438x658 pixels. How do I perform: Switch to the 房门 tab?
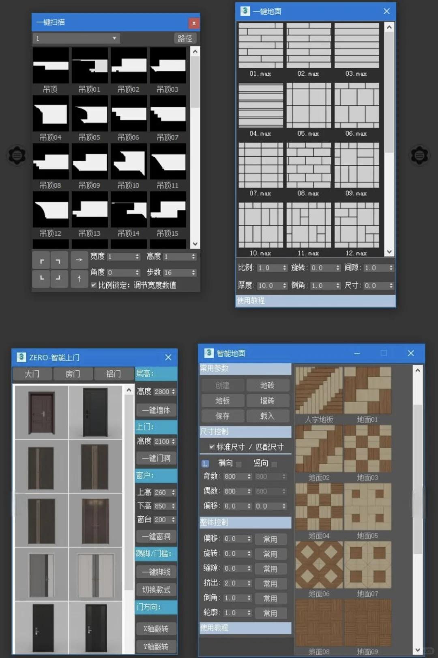pyautogui.click(x=73, y=374)
